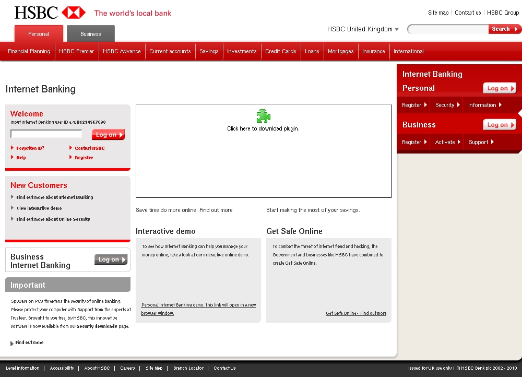Open the Current accounts menu

pos(170,51)
